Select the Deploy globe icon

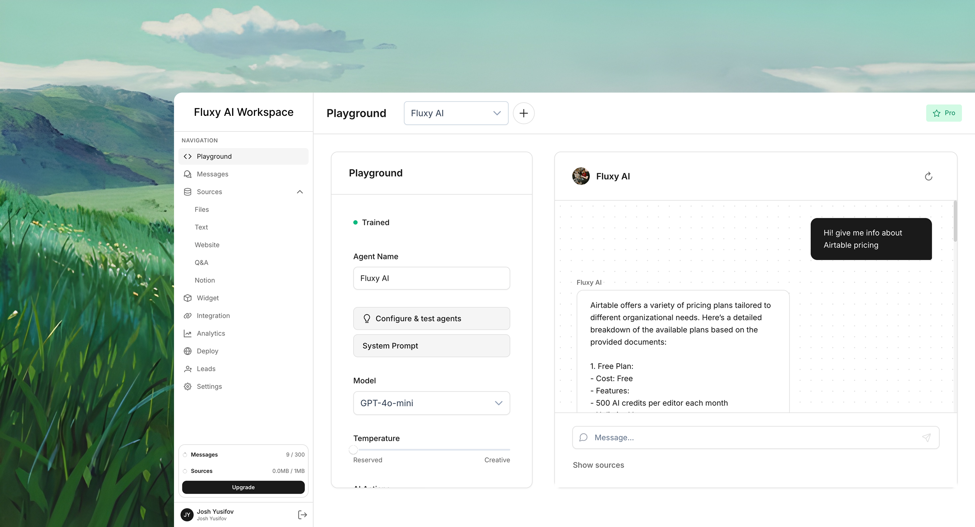click(187, 351)
